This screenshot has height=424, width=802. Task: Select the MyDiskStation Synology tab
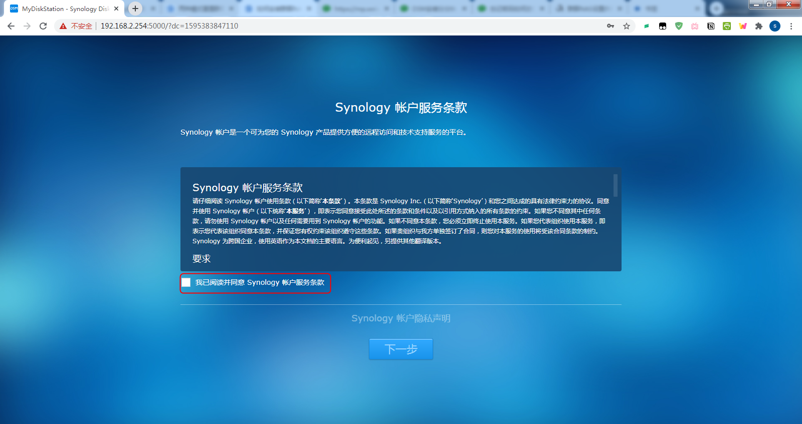click(x=64, y=9)
